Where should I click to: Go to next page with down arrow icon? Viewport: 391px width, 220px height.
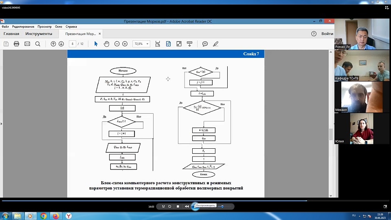(61, 44)
